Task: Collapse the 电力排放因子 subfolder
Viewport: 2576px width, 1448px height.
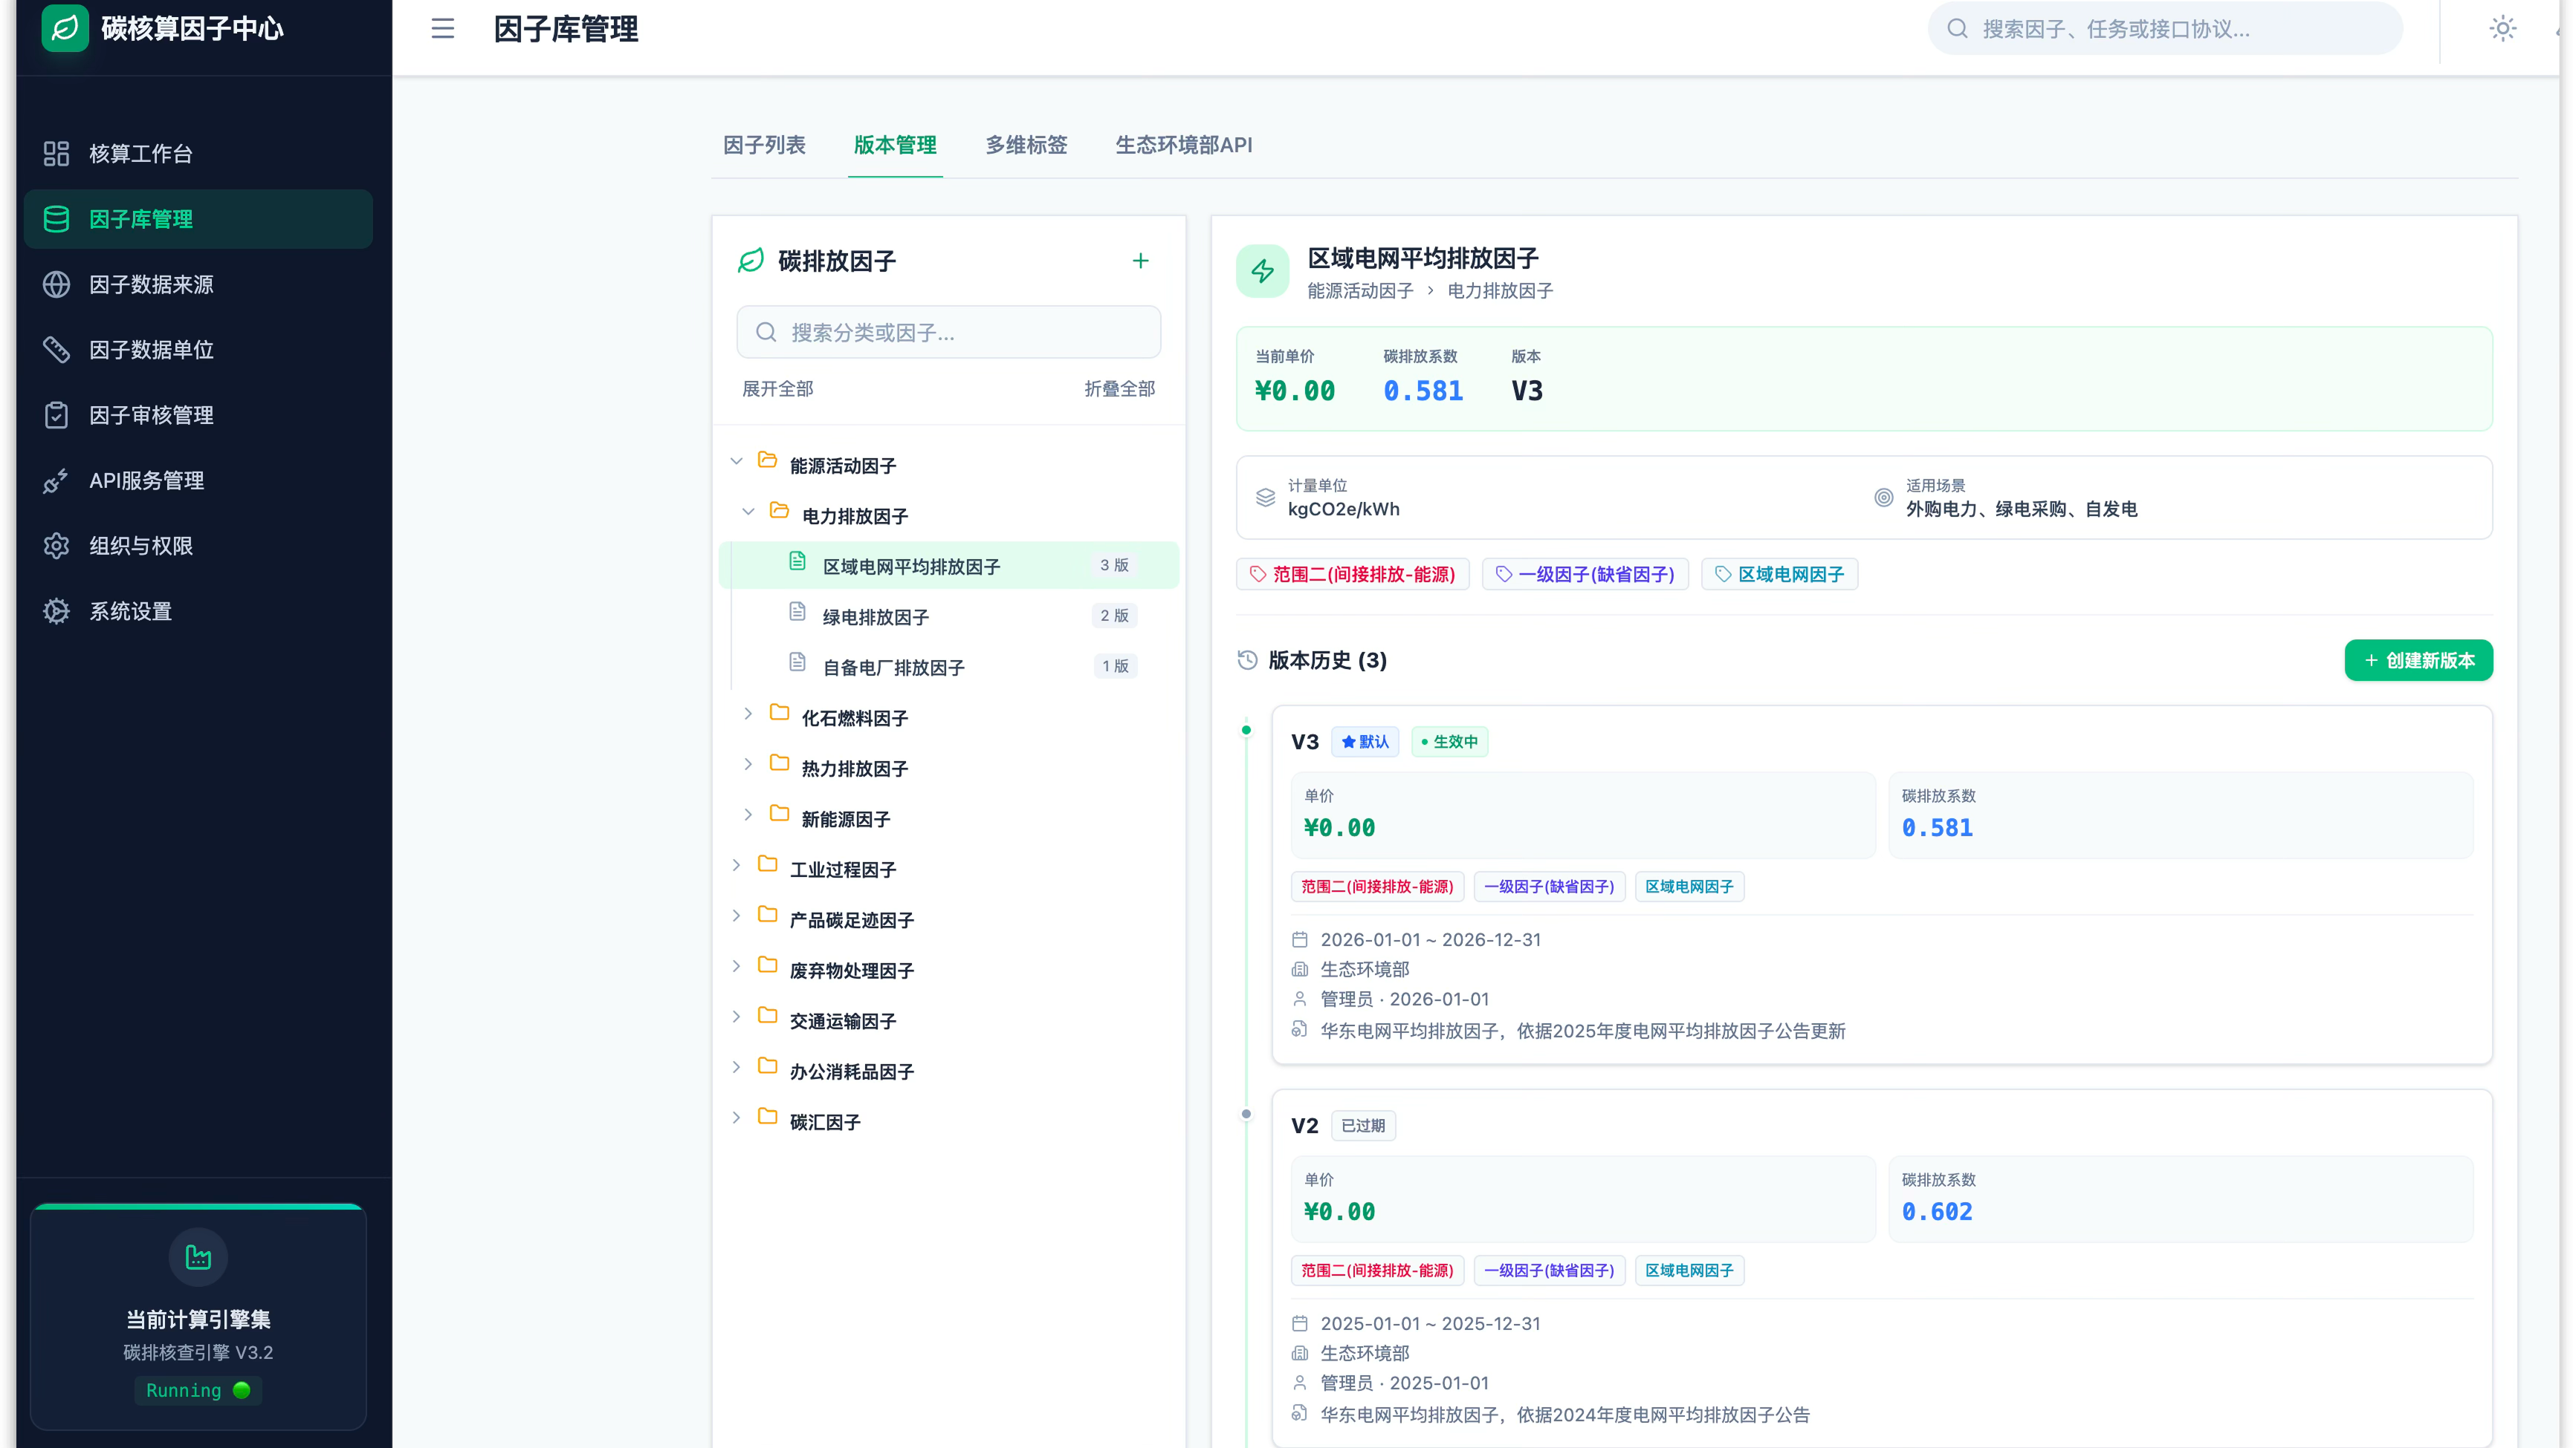Action: (748, 512)
